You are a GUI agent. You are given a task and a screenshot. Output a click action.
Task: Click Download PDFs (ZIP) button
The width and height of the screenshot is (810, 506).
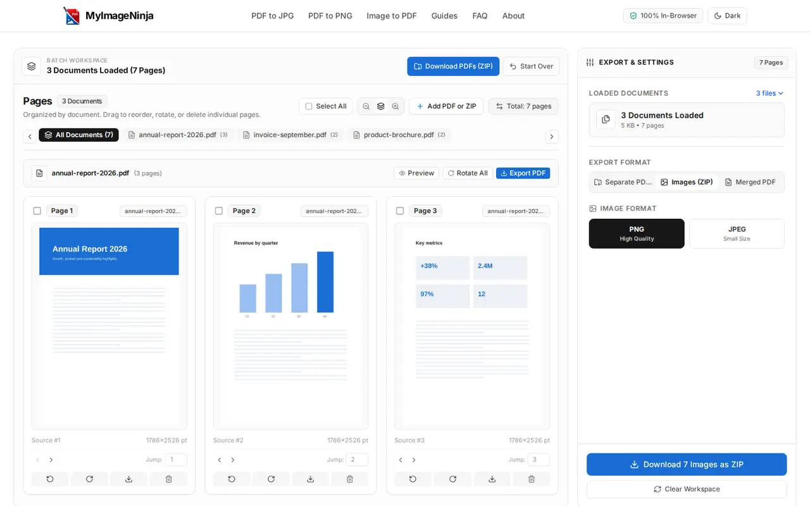click(453, 66)
